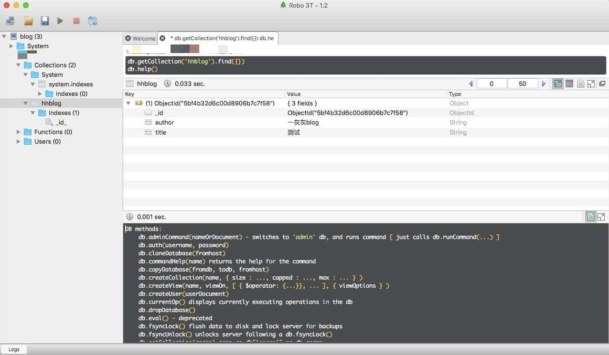Run the query with green play icon
Viewport: 609px width, 355px height.
point(60,21)
